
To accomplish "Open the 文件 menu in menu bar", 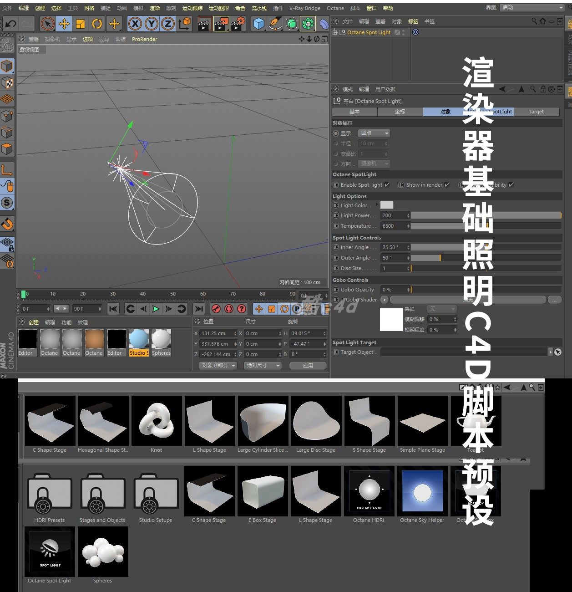I will point(7,8).
